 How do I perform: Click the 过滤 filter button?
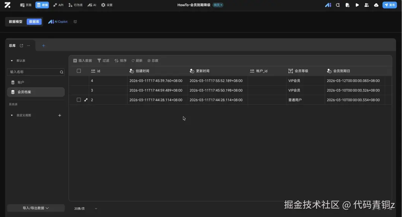click(x=103, y=61)
